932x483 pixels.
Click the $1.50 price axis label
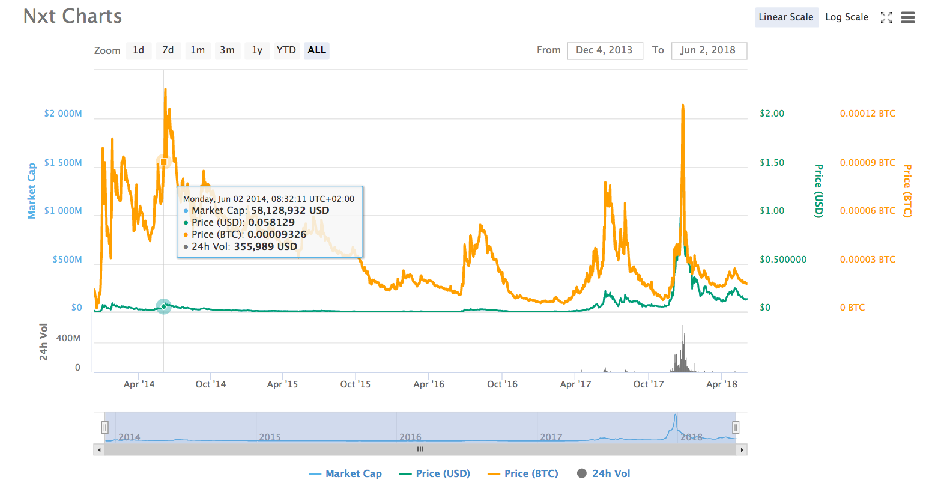point(772,163)
